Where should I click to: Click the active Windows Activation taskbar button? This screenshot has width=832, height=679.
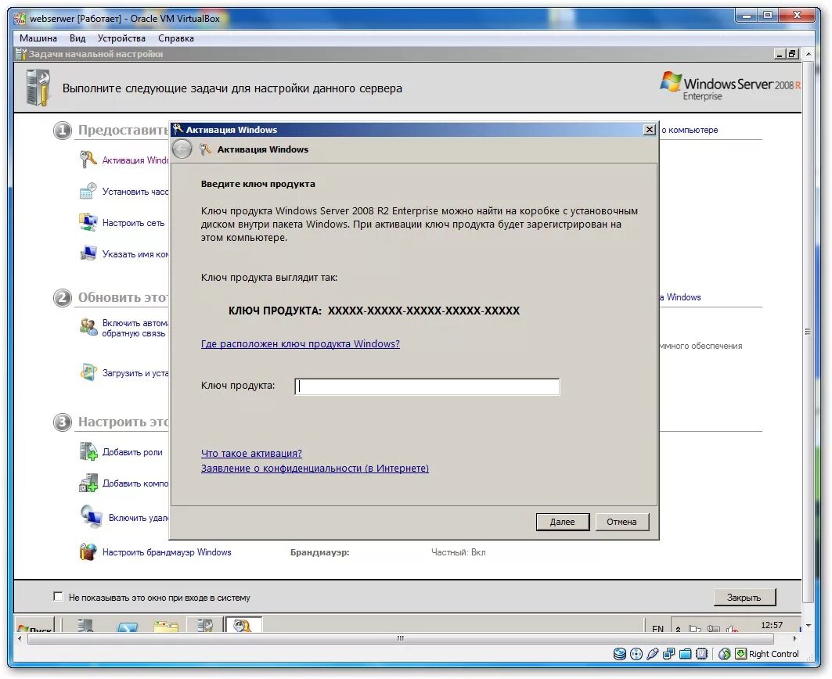tap(243, 625)
